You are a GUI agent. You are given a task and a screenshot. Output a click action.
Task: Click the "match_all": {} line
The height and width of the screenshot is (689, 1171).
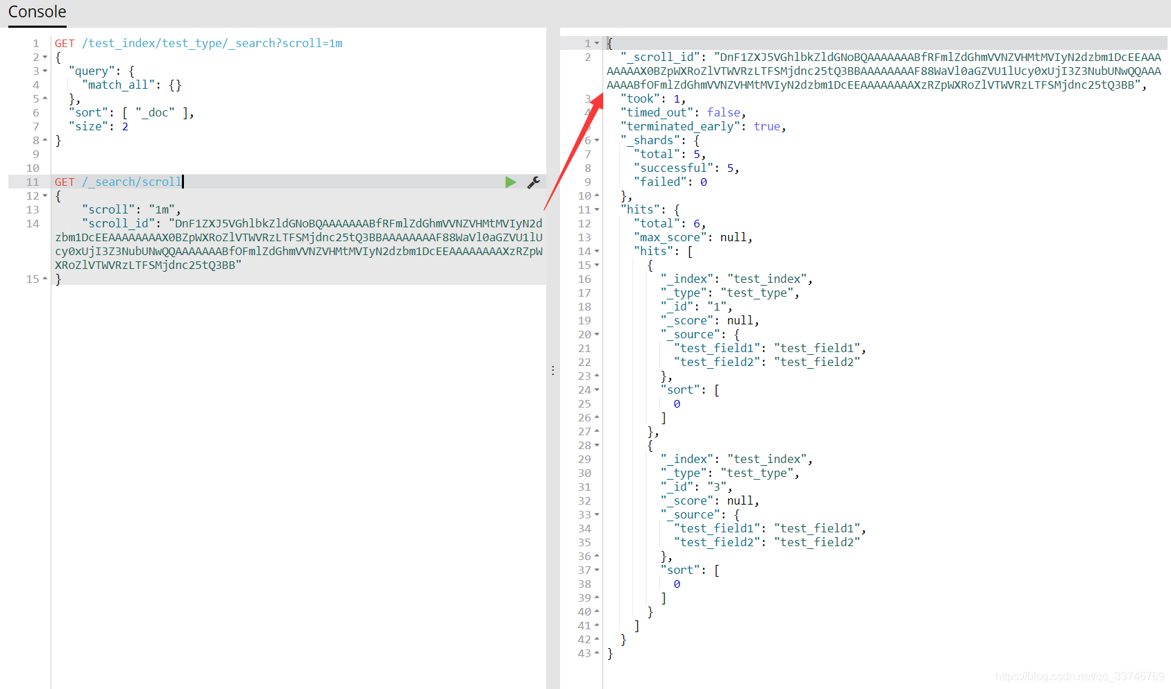click(131, 85)
